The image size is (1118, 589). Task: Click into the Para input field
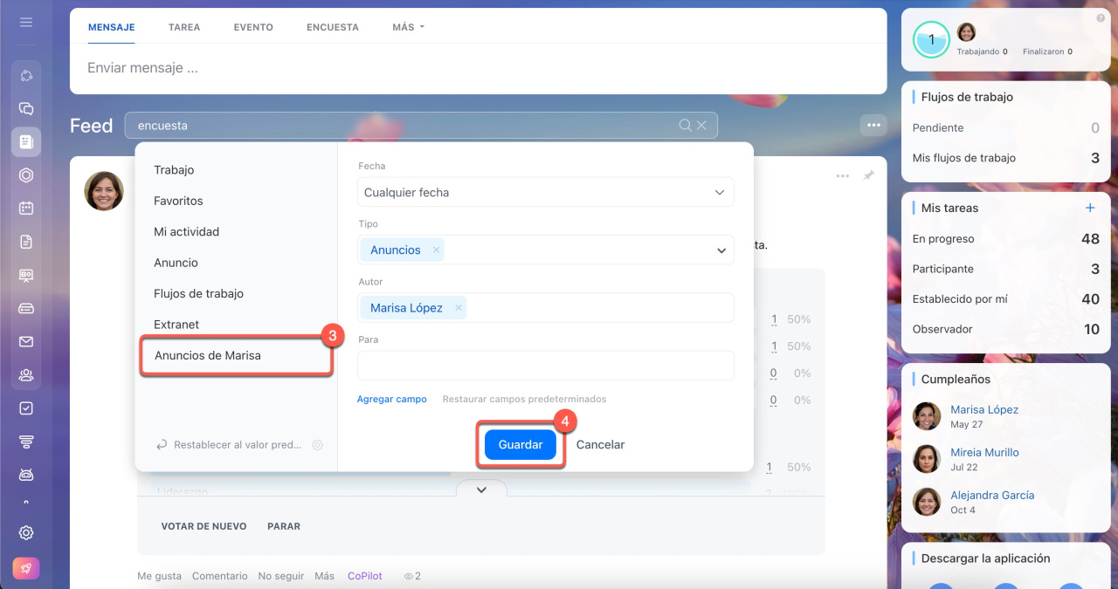click(x=546, y=366)
